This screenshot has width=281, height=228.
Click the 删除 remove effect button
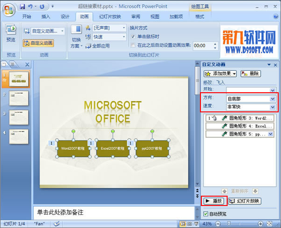click(251, 74)
